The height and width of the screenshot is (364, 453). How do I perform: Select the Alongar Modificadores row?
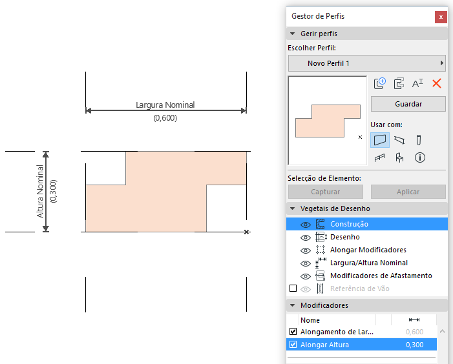coord(367,250)
